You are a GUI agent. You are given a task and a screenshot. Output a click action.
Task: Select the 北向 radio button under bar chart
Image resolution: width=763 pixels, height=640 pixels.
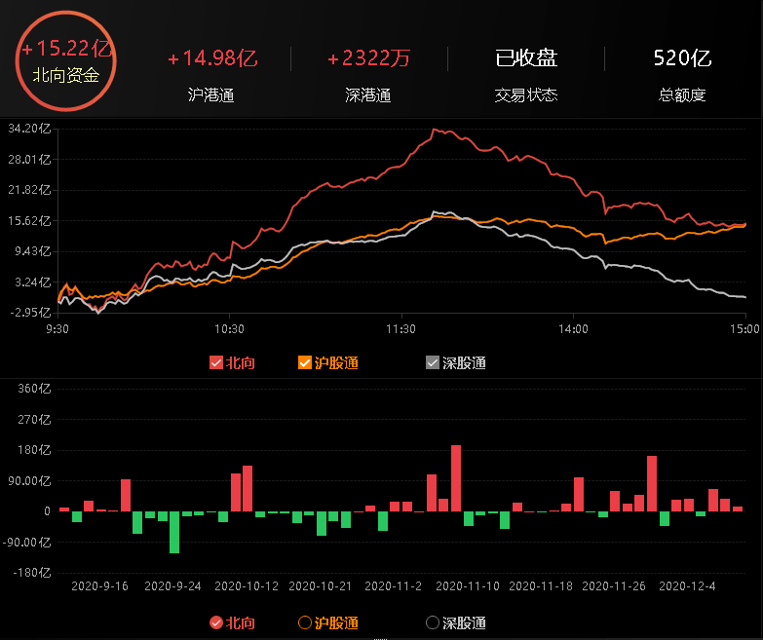click(216, 622)
